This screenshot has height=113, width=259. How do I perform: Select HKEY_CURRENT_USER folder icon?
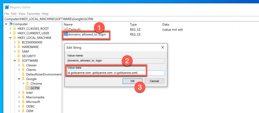pos(15,33)
